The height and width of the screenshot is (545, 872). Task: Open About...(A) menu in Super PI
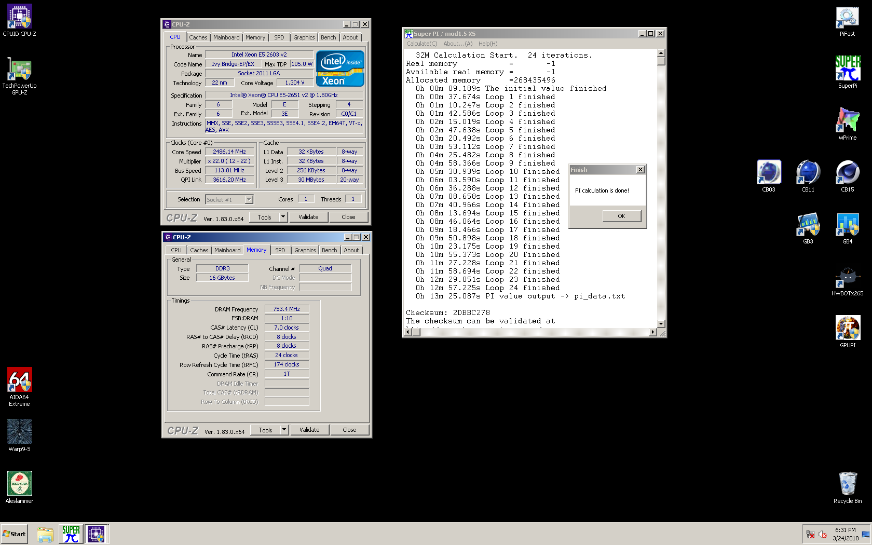tap(458, 44)
